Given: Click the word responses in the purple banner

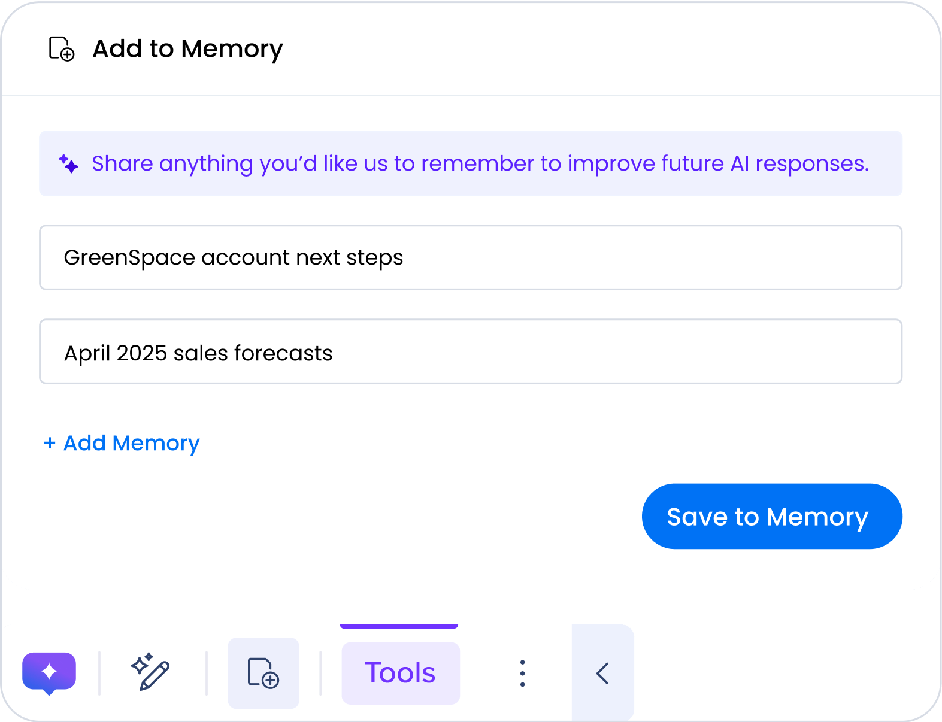Looking at the screenshot, I should tap(811, 163).
